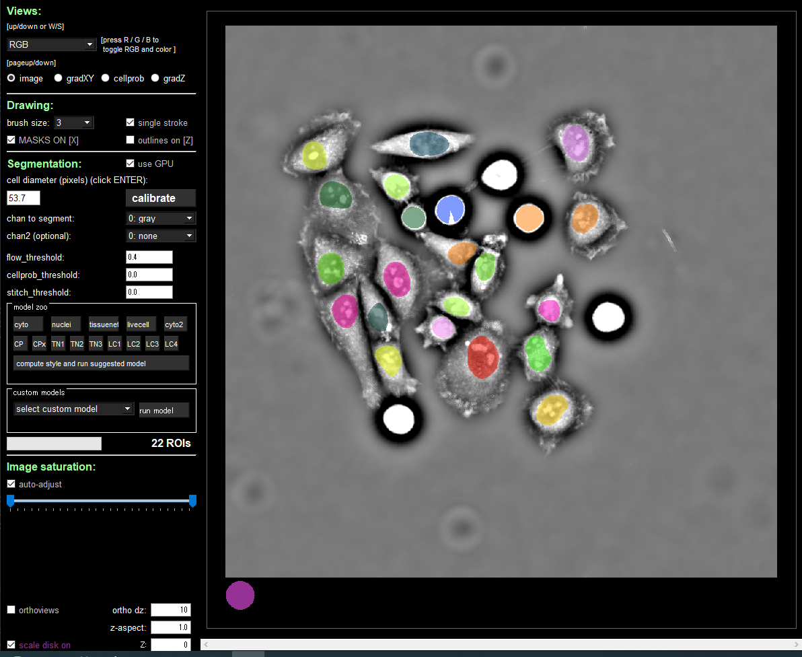Turn off MASKS ON

[11, 140]
